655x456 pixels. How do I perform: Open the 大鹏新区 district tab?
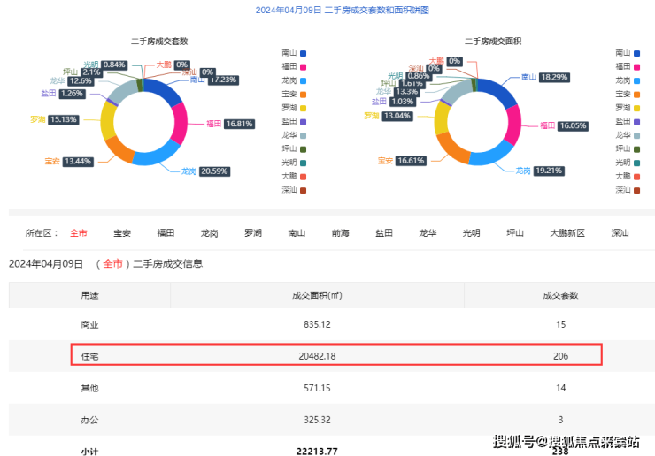[567, 233]
